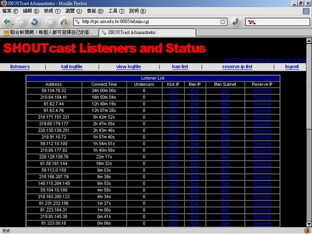Reserve IP for listener 220.130.138.251
The image size is (312, 234).
[x=262, y=131]
